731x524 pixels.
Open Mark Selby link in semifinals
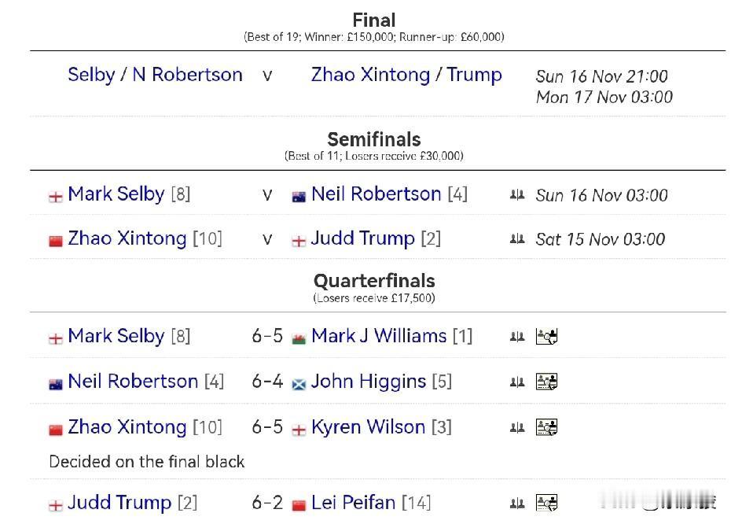pos(116,194)
